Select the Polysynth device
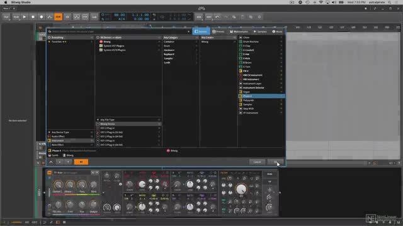 261,100
